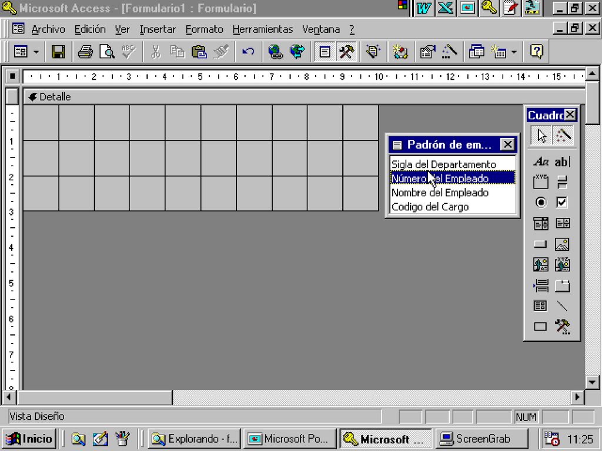
Task: Switch to Microsoft PowerPoint taskbar button
Action: tap(290, 439)
